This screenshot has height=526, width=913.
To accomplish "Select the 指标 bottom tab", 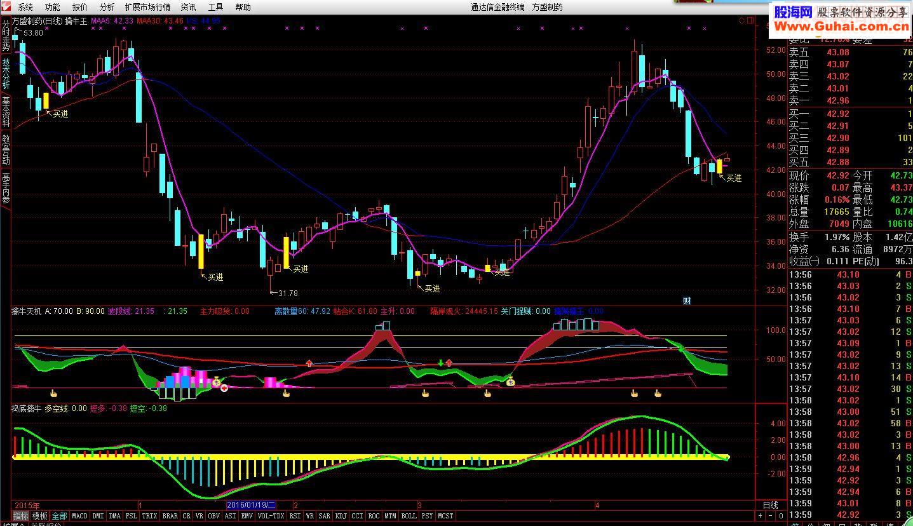I will click(x=21, y=516).
